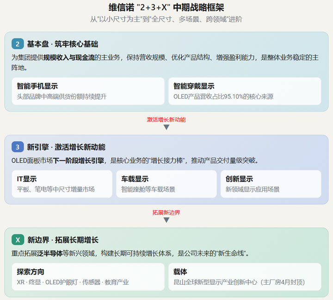Select the 探索方向 card

pos(88,277)
